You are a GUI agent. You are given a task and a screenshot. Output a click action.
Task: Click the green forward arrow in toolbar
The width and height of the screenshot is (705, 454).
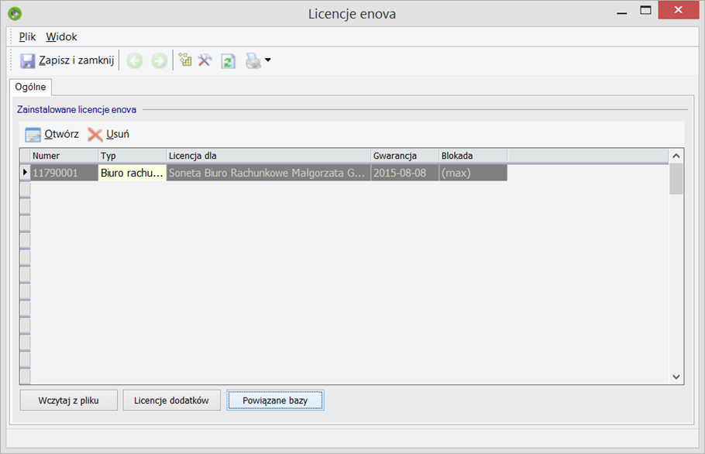pos(159,60)
